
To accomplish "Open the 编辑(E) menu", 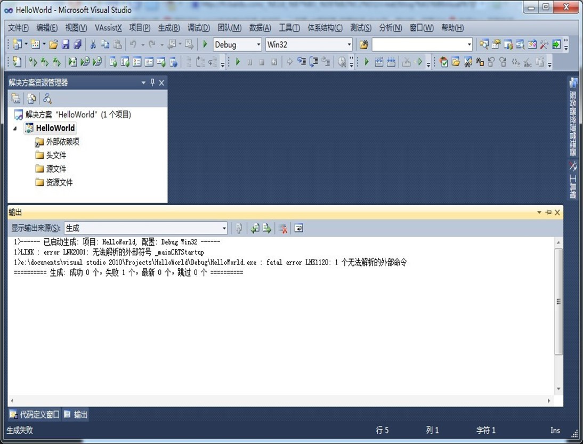I will (x=47, y=28).
